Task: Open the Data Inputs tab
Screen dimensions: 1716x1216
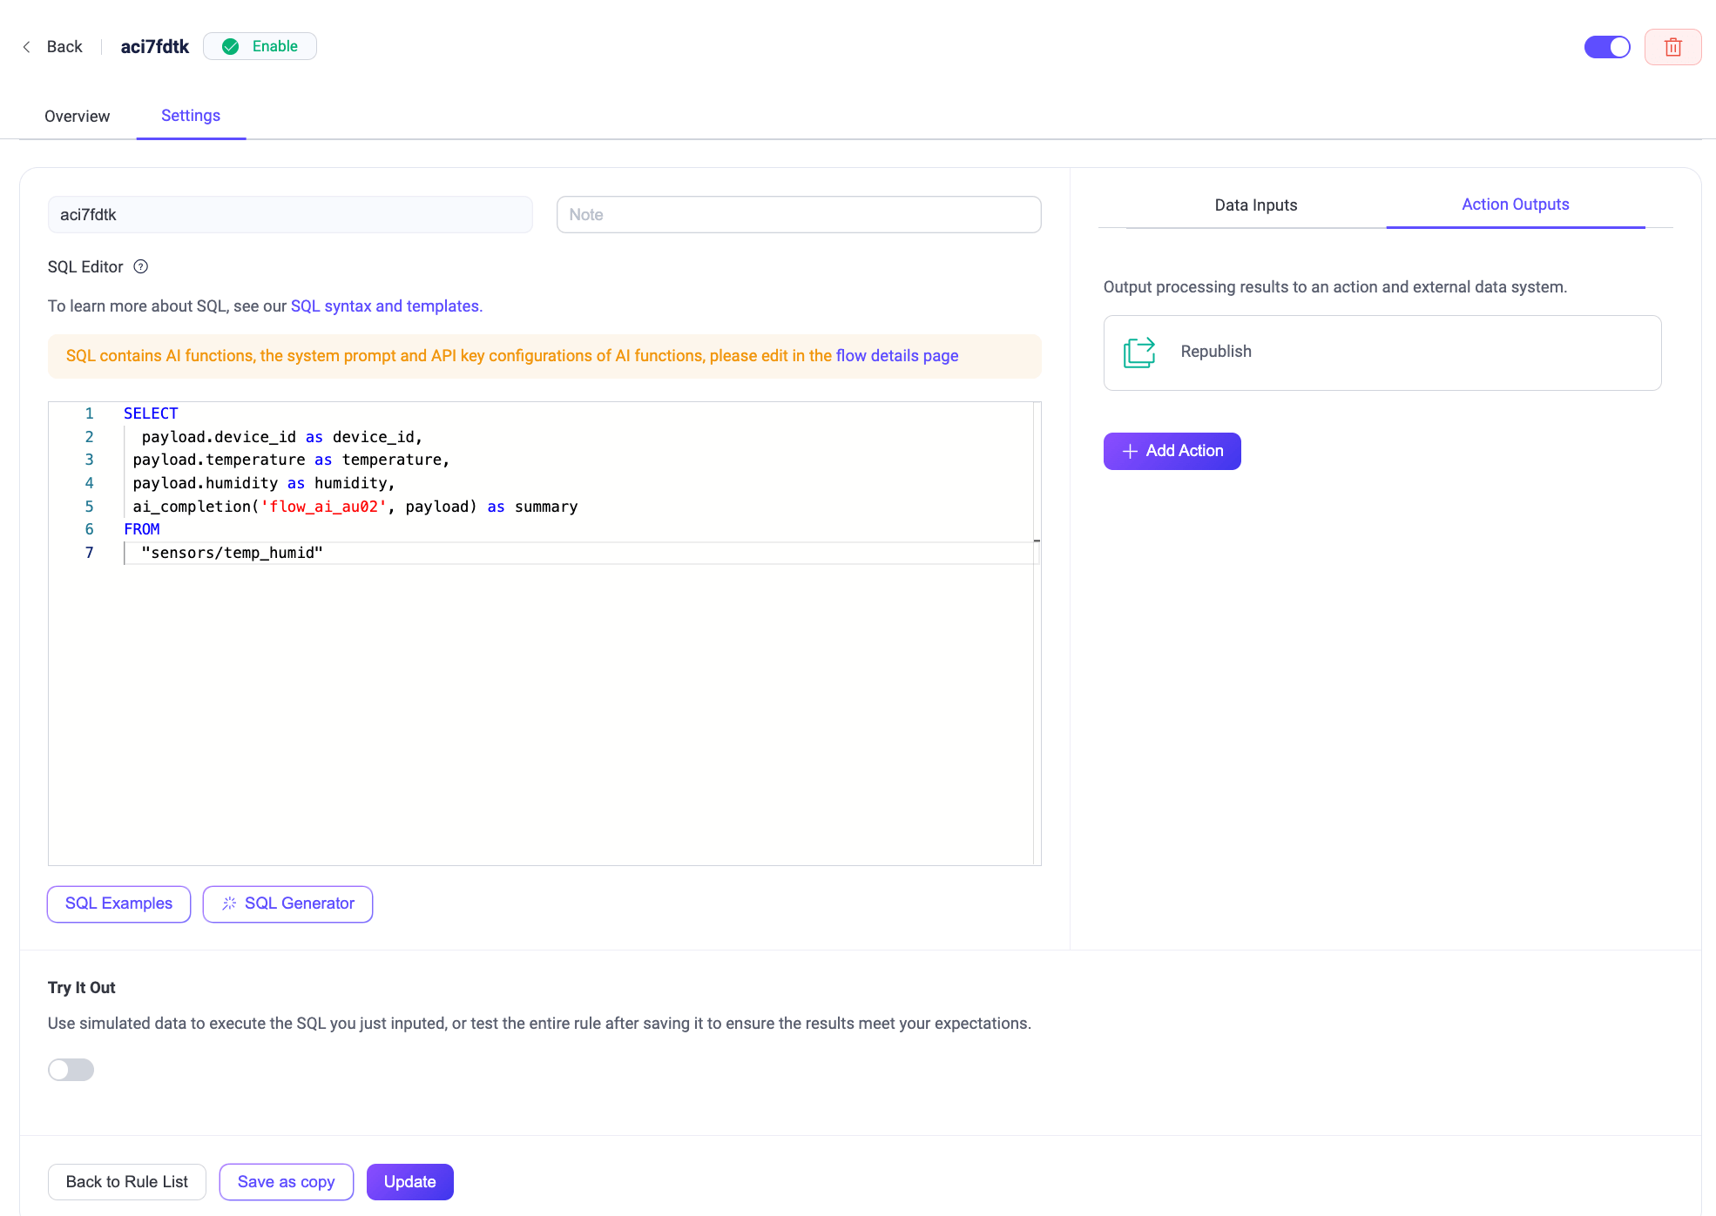Action: click(x=1254, y=205)
